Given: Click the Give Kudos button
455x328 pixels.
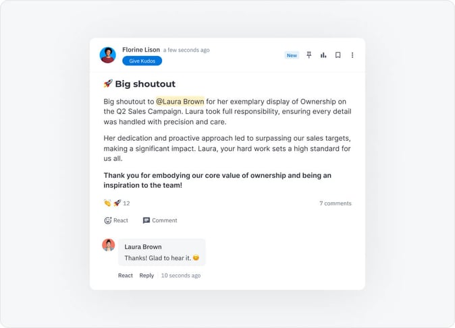Looking at the screenshot, I should pyautogui.click(x=142, y=61).
